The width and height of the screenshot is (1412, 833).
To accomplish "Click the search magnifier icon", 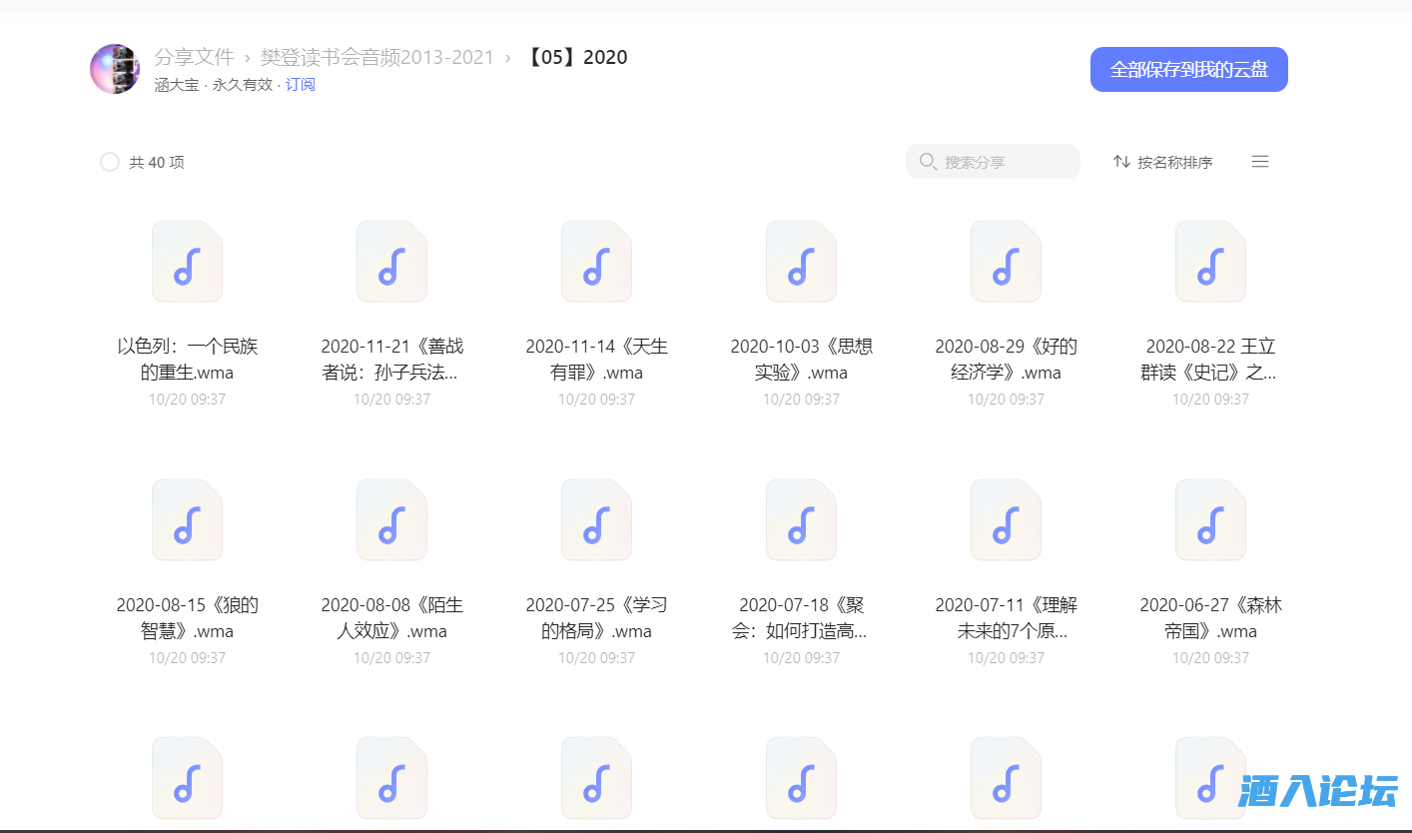I will (927, 161).
